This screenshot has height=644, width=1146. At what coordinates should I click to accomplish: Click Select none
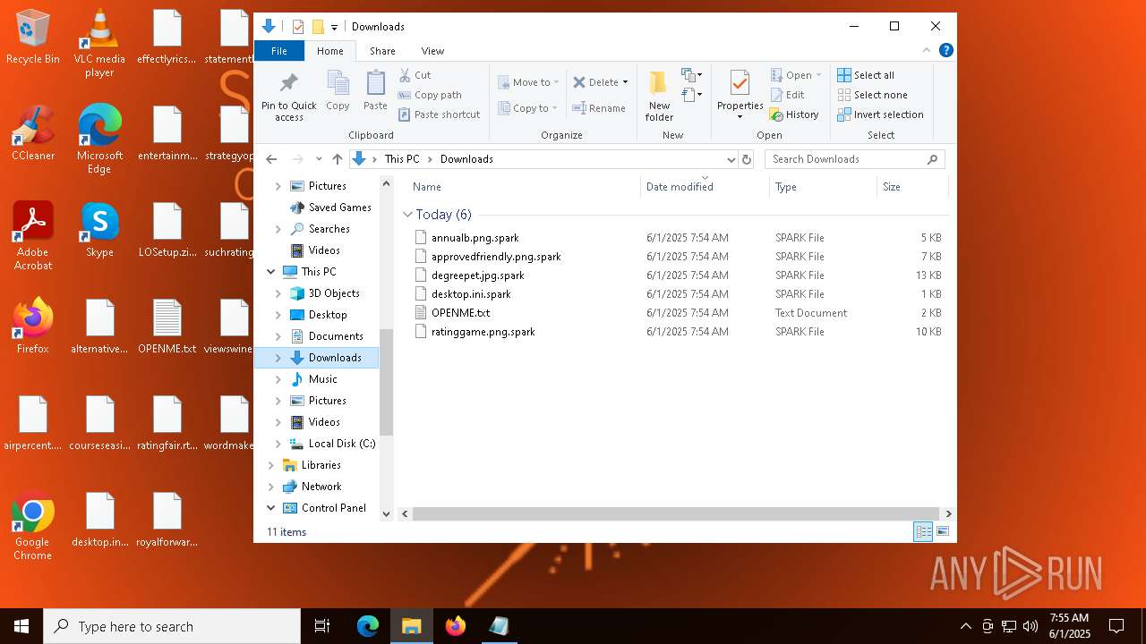[x=872, y=95]
